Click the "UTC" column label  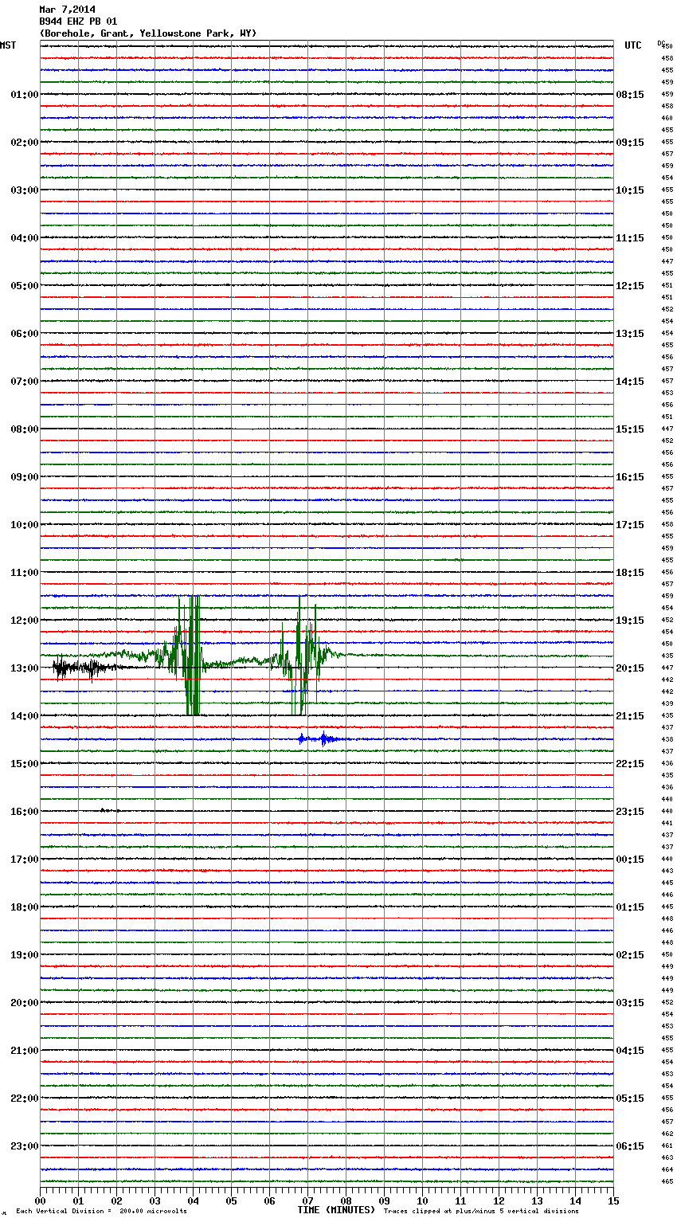coord(632,45)
